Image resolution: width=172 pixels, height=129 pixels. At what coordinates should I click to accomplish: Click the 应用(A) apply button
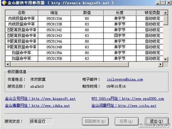127,121
